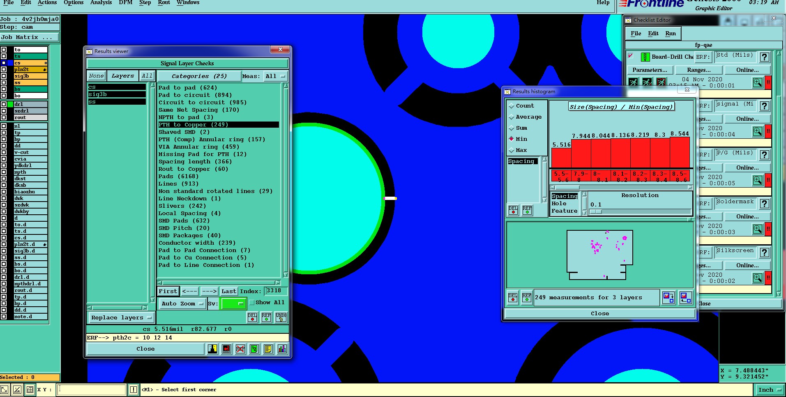Open results magnifier for Board-Drill Checks
Viewport: 786px width, 397px height.
click(758, 83)
